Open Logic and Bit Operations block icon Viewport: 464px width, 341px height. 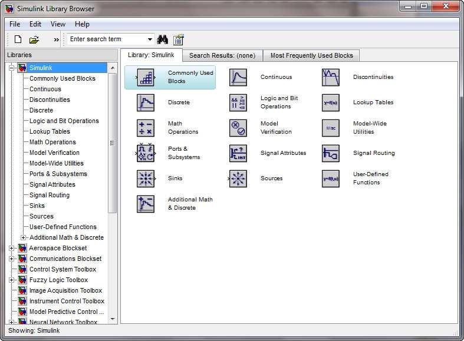(238, 103)
